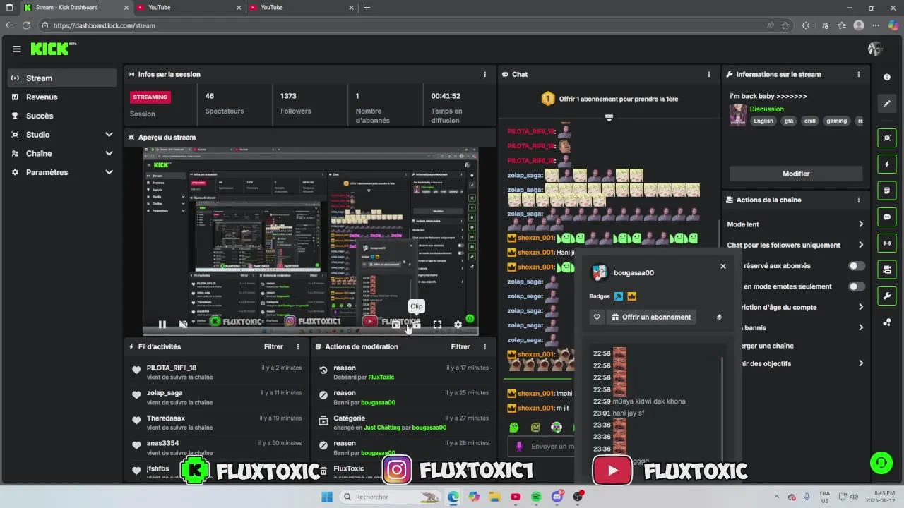
Task: Toggle chat réservé aux abonnés switch
Action: (856, 266)
